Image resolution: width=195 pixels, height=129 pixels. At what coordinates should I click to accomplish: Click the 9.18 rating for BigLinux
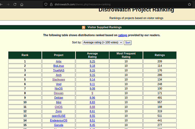[x=92, y=66]
